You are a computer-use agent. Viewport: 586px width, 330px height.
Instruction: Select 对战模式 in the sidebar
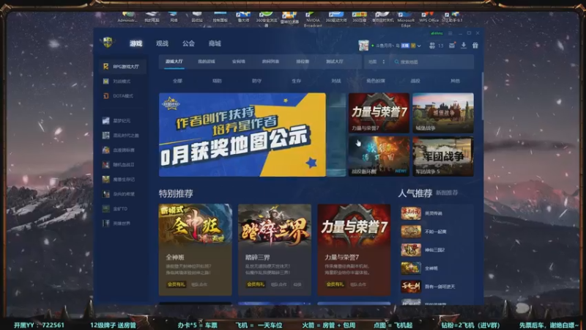tap(122, 81)
